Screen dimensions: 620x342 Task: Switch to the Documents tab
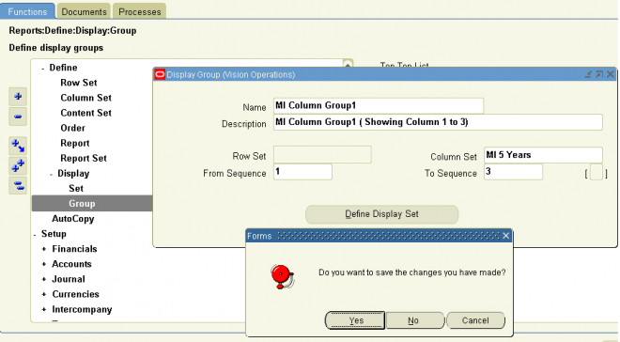[84, 11]
